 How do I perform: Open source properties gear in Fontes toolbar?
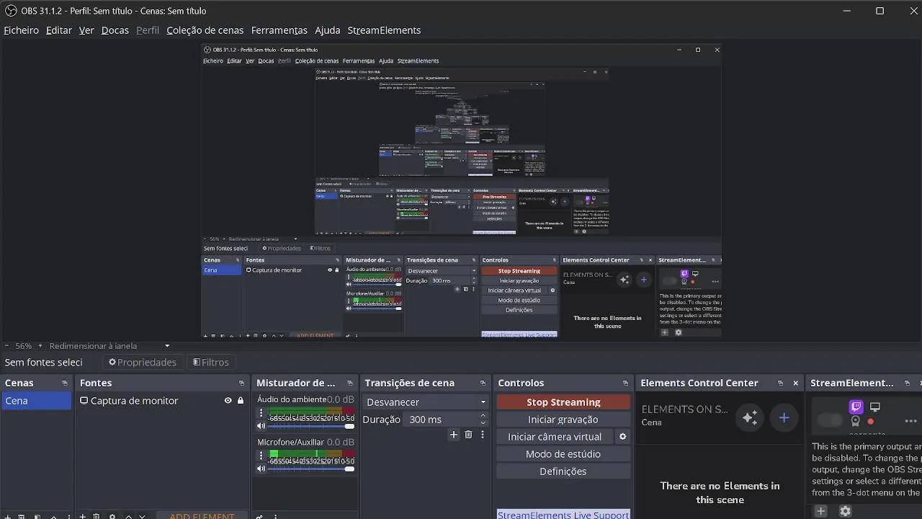112,516
